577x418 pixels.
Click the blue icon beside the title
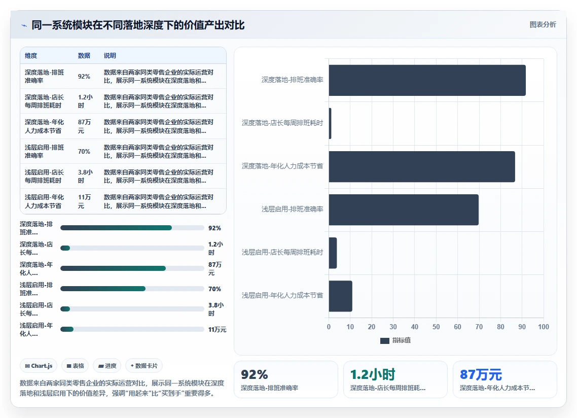point(24,25)
